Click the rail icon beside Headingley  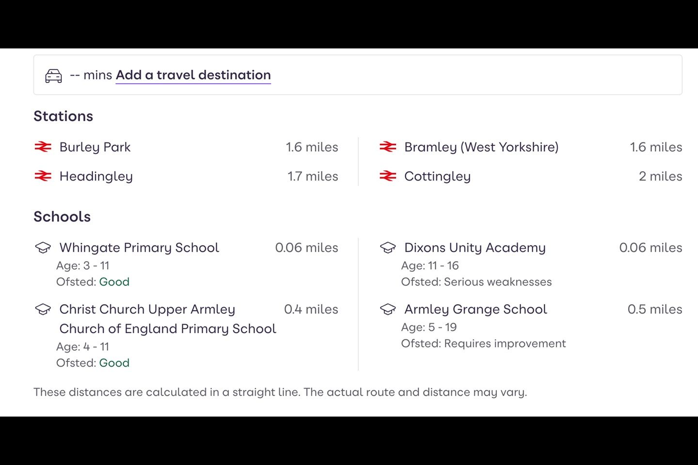(x=43, y=176)
